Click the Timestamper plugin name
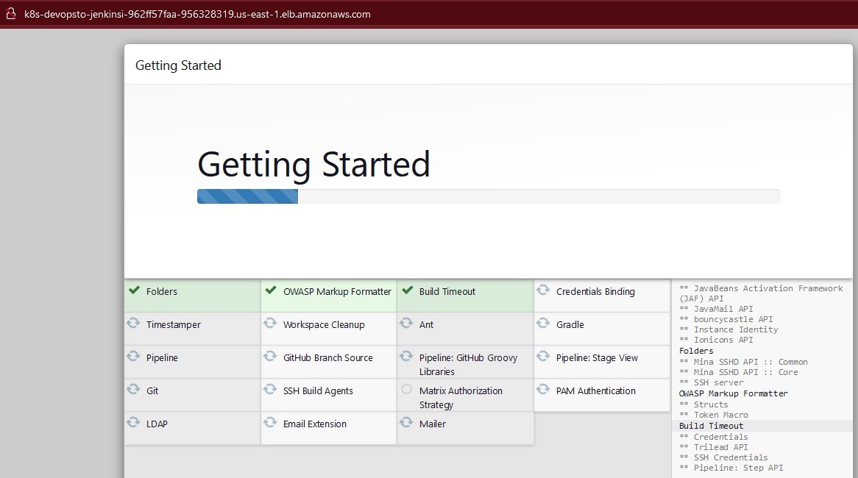858x478 pixels. [x=174, y=325]
